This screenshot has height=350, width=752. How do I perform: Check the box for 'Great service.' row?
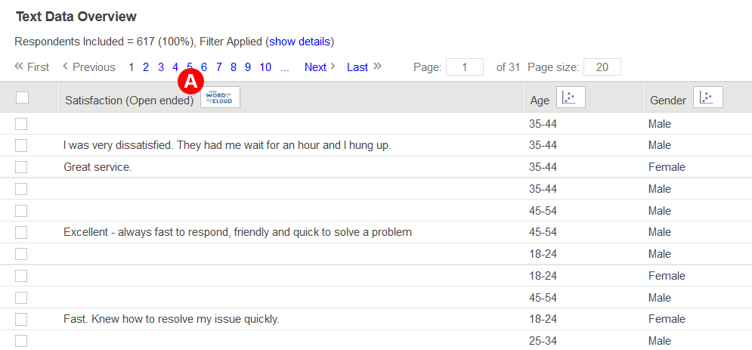point(21,167)
